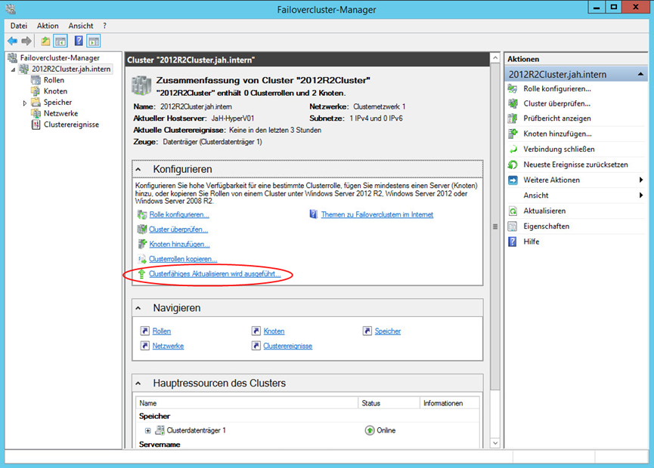Image resolution: width=654 pixels, height=468 pixels.
Task: Collapse the Konfigurieren section
Action: click(140, 169)
